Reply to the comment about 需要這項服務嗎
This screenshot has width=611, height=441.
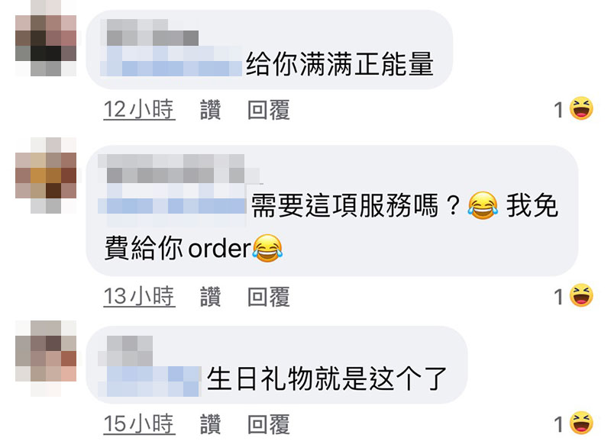269,297
